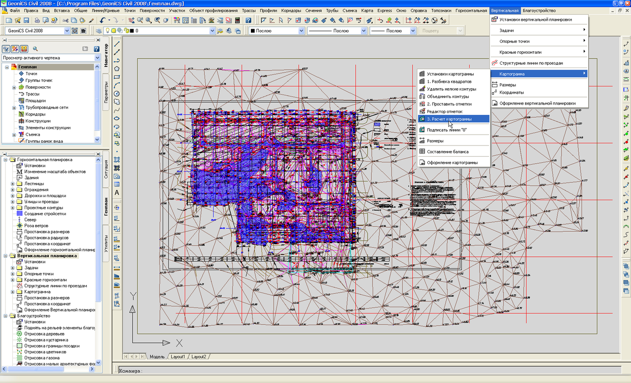Toggle first view-mode button in Navigator panel
Image resolution: width=631 pixels, height=383 pixels.
[6, 49]
